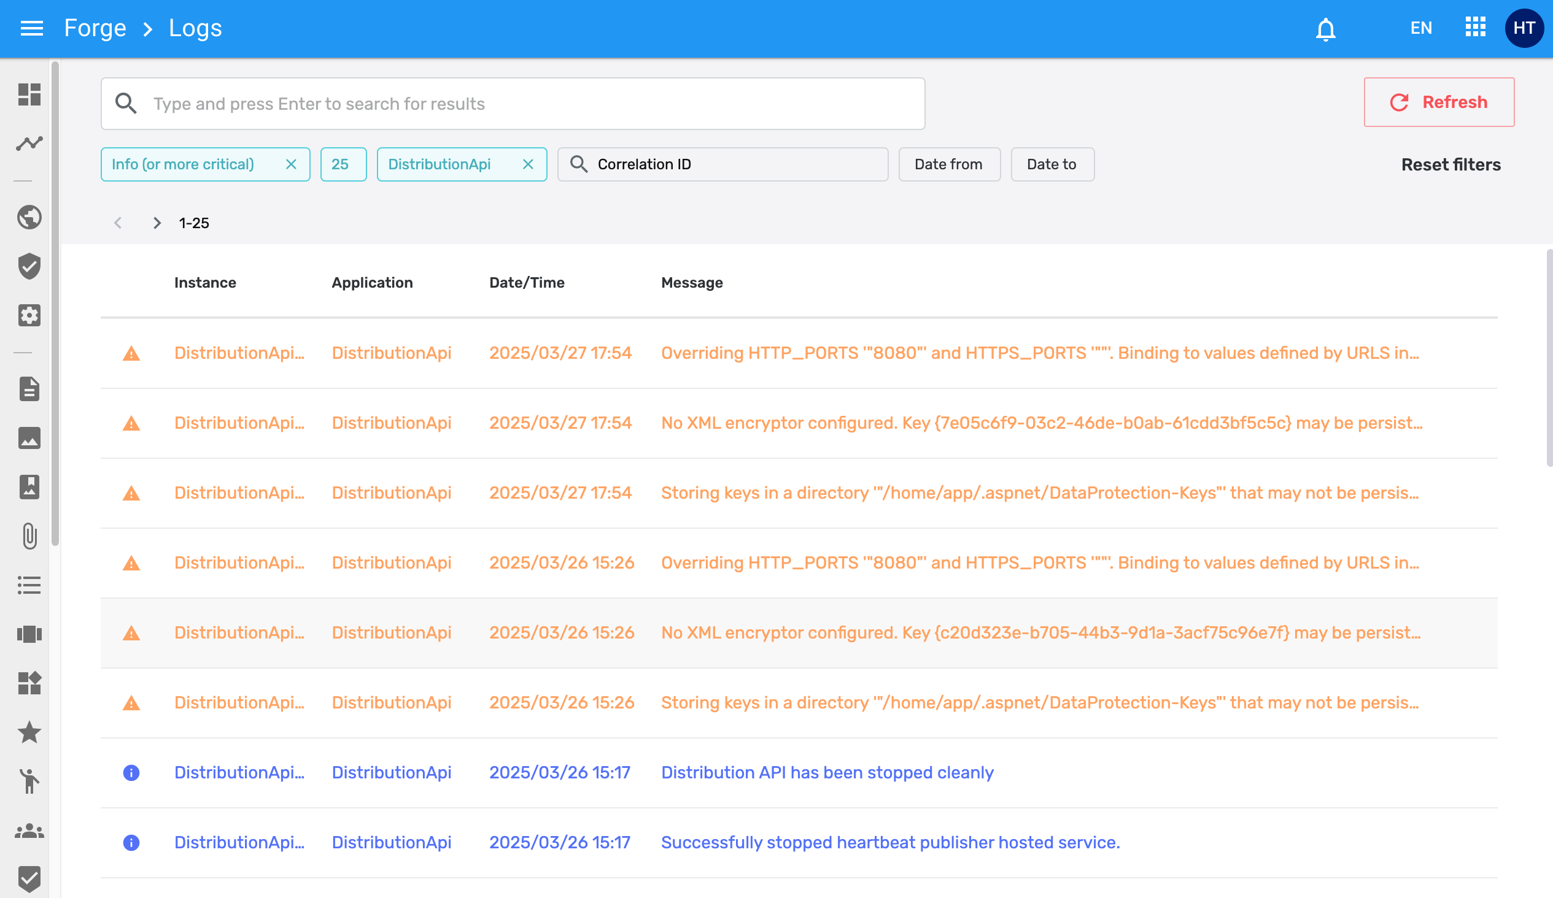Open 'Distribution API has been stopped cleanly' message
This screenshot has height=898, width=1553.
point(827,772)
